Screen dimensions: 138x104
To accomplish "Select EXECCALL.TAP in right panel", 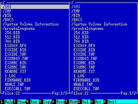I will point(86,89).
